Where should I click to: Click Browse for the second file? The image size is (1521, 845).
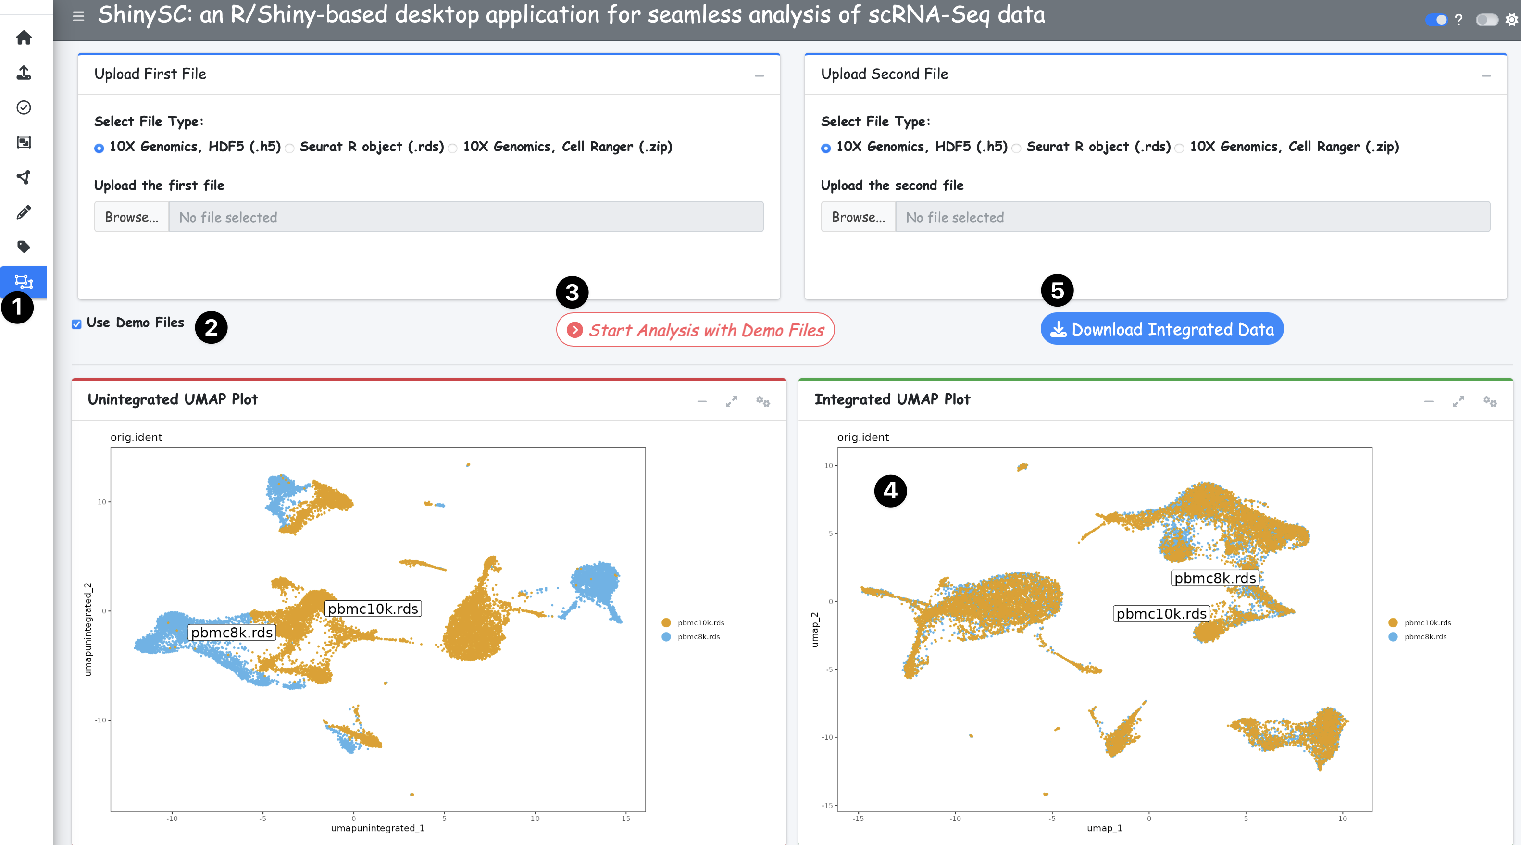858,217
